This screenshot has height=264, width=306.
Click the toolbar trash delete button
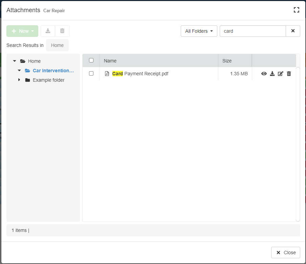coord(62,31)
